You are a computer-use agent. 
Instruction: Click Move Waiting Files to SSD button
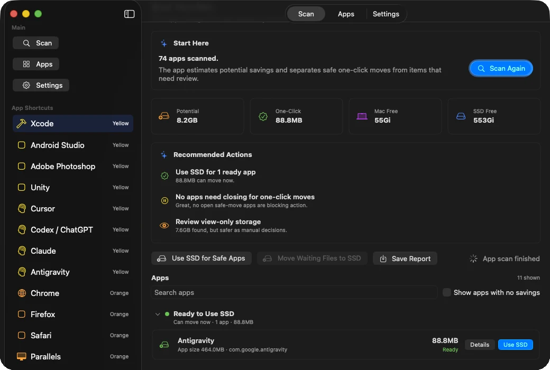click(x=312, y=258)
